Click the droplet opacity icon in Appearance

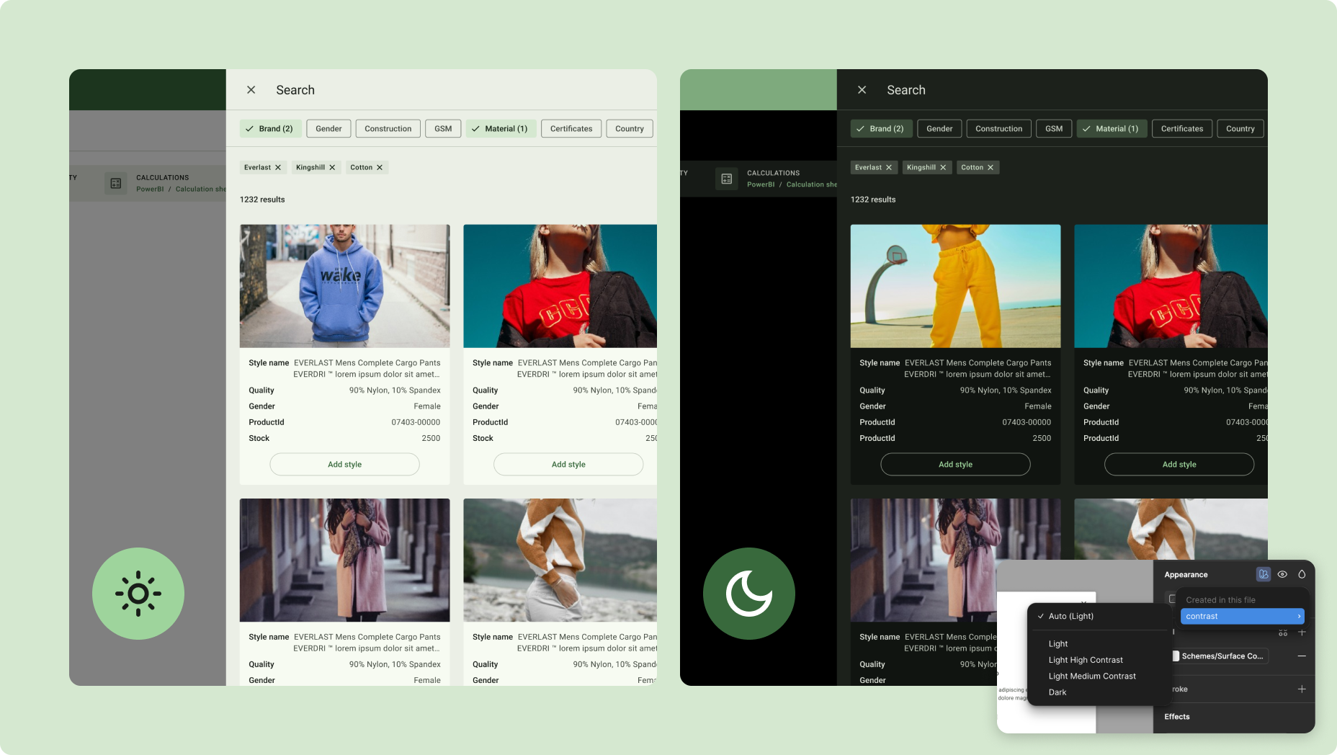(1302, 574)
